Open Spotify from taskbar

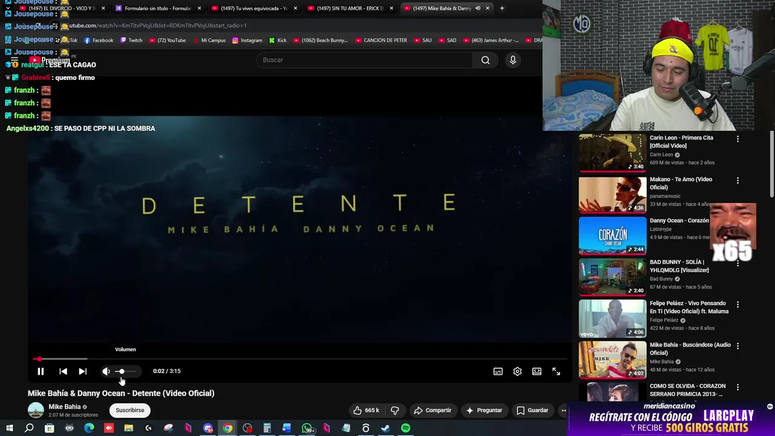click(x=405, y=428)
